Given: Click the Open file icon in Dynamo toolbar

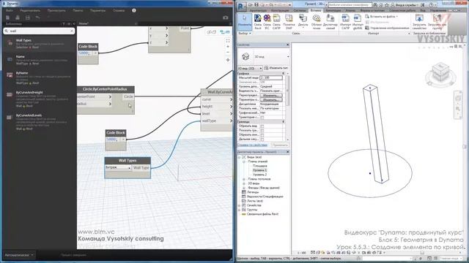Looking at the screenshot, I should (18, 18).
